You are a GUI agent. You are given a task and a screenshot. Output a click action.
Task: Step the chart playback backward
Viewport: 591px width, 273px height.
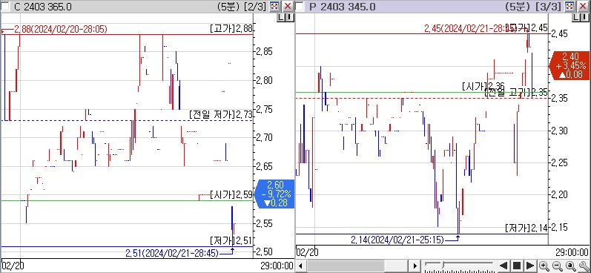(503, 266)
